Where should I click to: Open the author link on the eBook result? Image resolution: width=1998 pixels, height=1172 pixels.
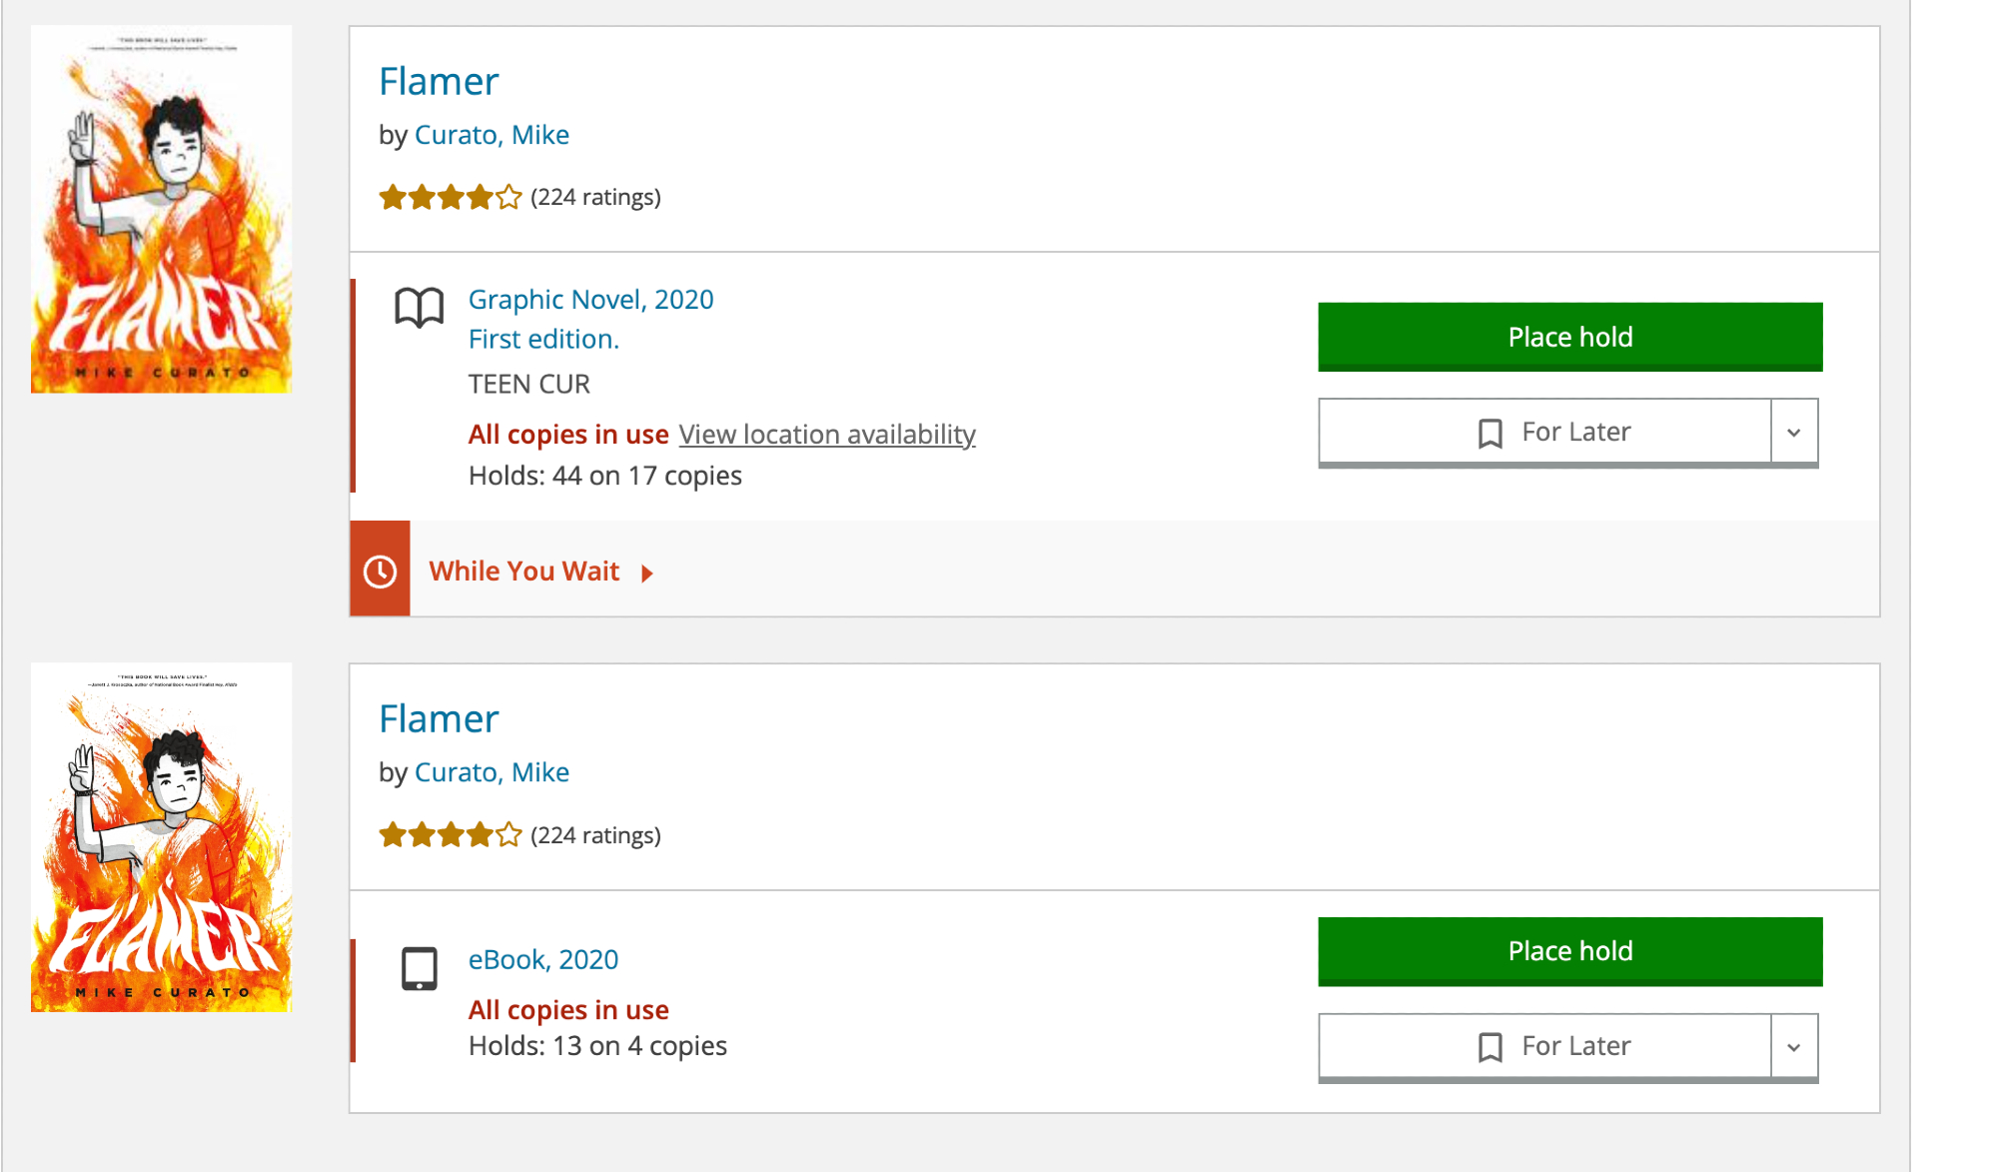coord(492,772)
